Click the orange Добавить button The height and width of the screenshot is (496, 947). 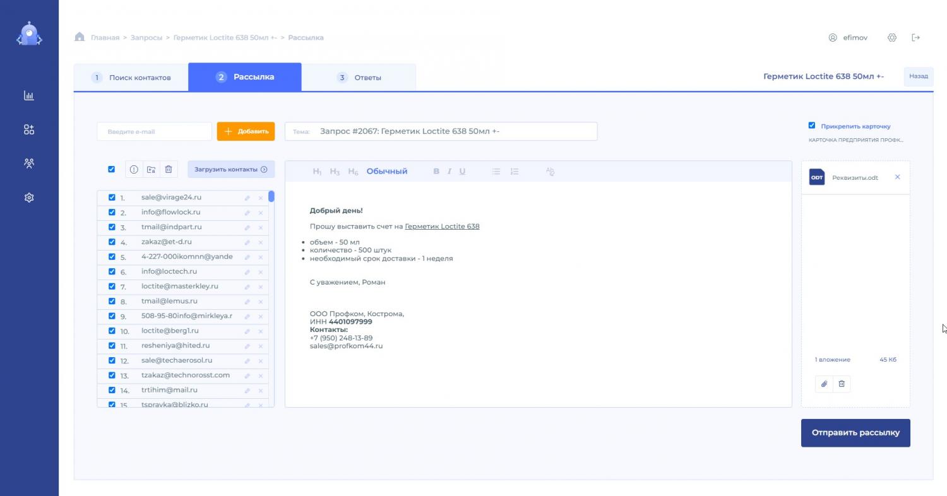pyautogui.click(x=246, y=131)
